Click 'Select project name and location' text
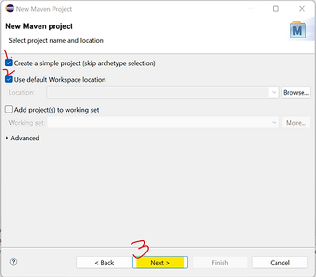Screen dimensions: 316x277 click(56, 40)
